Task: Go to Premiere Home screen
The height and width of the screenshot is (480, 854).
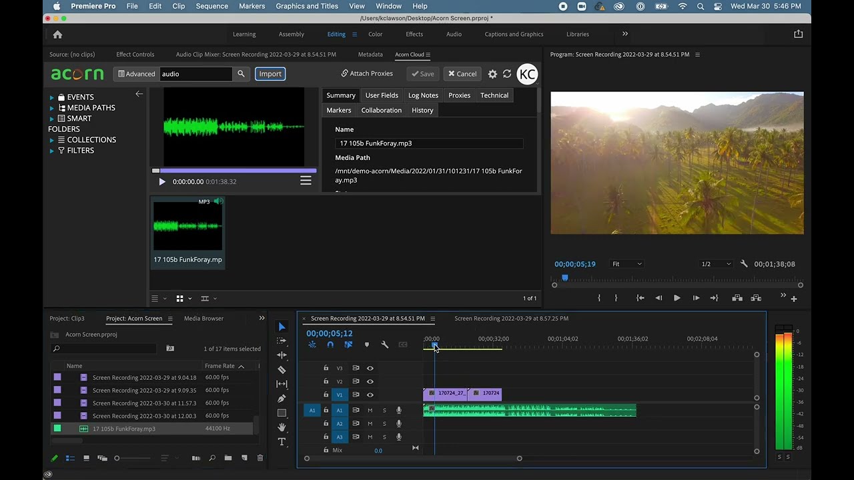Action: tap(57, 35)
